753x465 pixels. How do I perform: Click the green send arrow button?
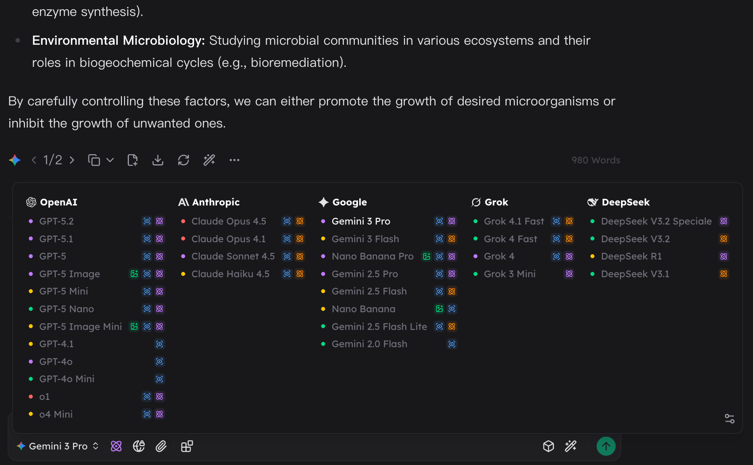click(x=606, y=446)
